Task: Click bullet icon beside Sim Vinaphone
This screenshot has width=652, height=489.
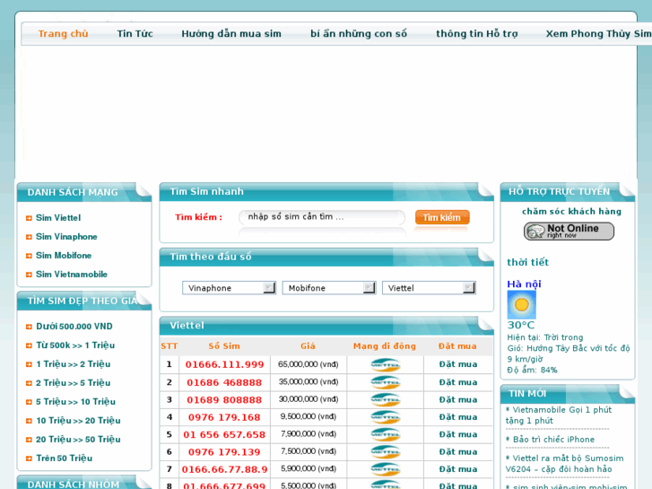Action: pyautogui.click(x=29, y=237)
